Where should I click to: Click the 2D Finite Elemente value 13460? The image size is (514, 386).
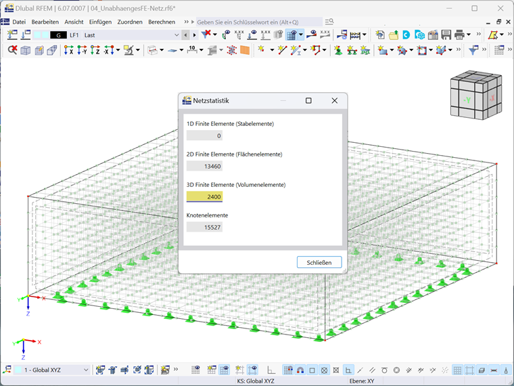click(x=204, y=166)
